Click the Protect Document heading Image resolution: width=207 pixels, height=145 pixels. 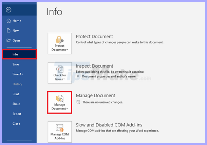point(94,37)
